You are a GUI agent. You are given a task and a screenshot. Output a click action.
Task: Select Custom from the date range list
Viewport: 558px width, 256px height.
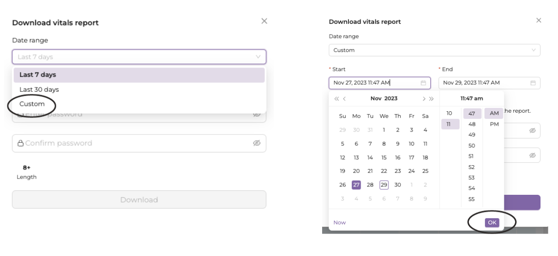(139, 104)
